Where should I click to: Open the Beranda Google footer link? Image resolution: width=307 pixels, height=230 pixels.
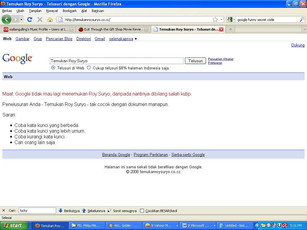tap(116, 155)
